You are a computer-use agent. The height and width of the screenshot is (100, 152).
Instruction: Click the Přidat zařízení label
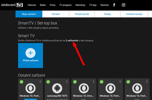click(x=30, y=61)
